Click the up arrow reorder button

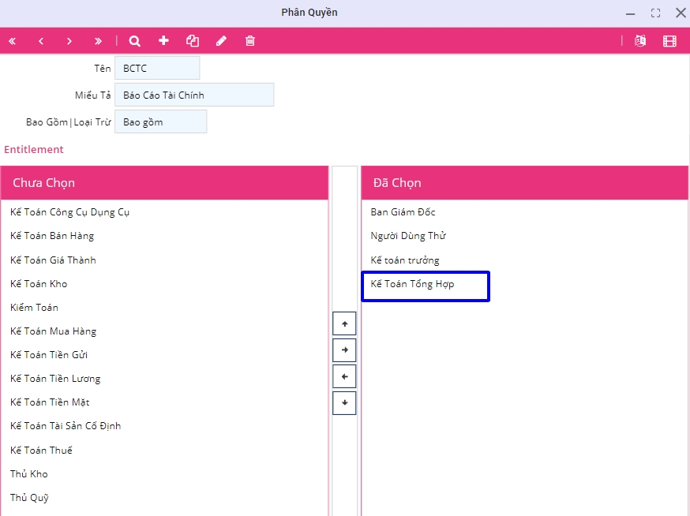(x=344, y=323)
